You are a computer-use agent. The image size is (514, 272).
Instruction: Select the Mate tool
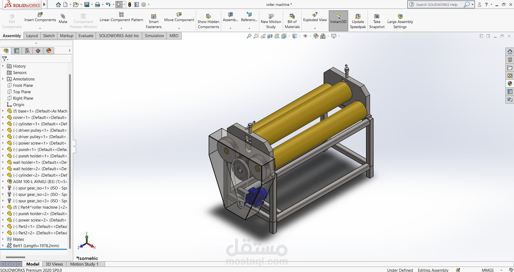click(x=63, y=19)
